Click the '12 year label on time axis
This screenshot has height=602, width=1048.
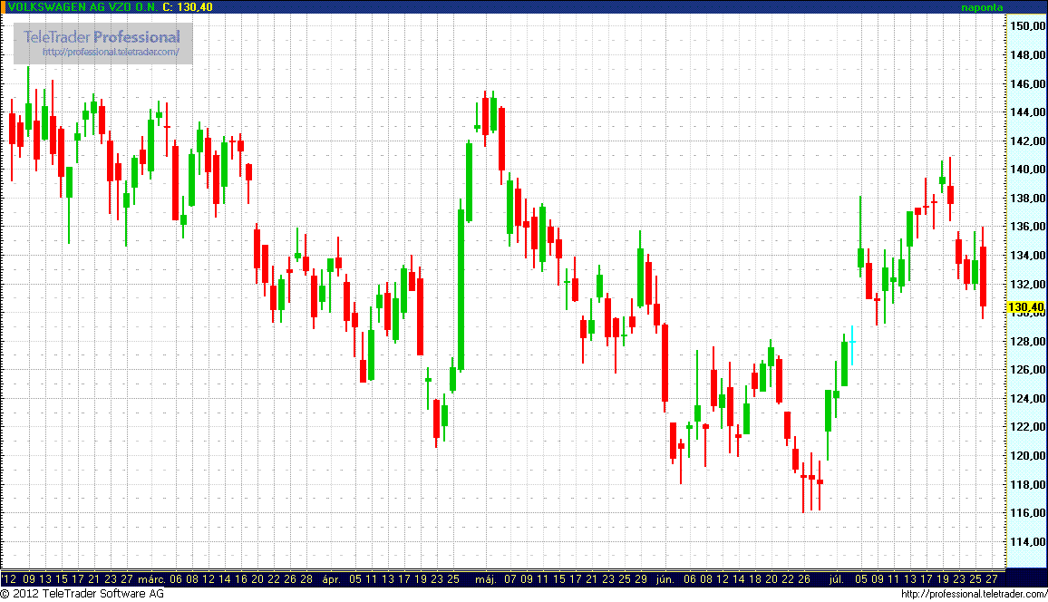click(10, 578)
